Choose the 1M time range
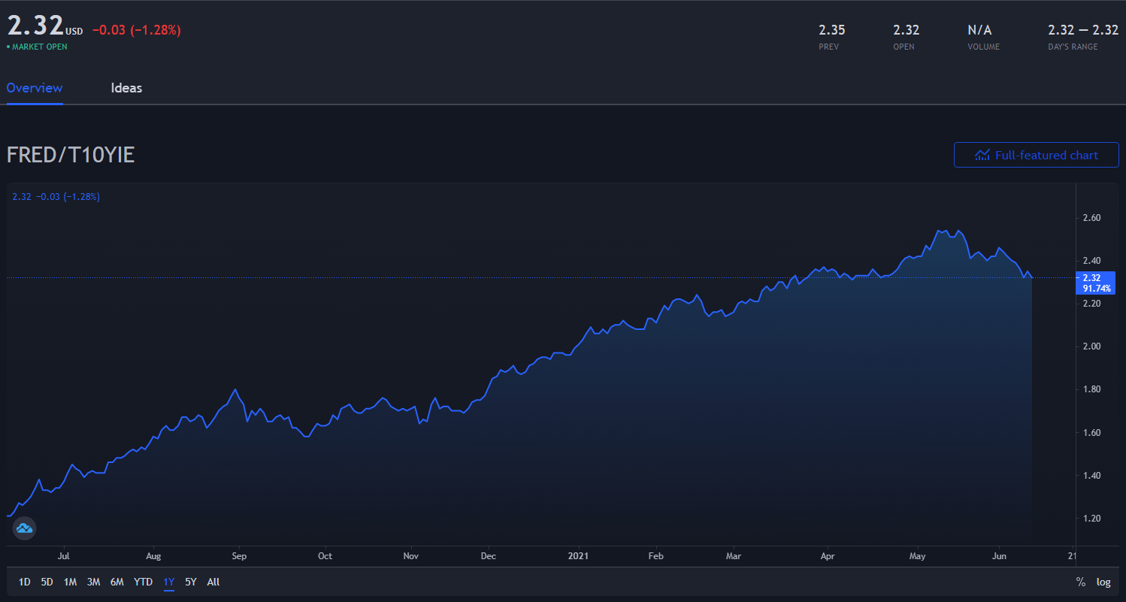This screenshot has height=602, width=1126. point(70,582)
